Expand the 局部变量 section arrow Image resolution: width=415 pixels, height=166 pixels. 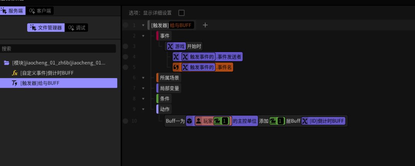point(143,88)
